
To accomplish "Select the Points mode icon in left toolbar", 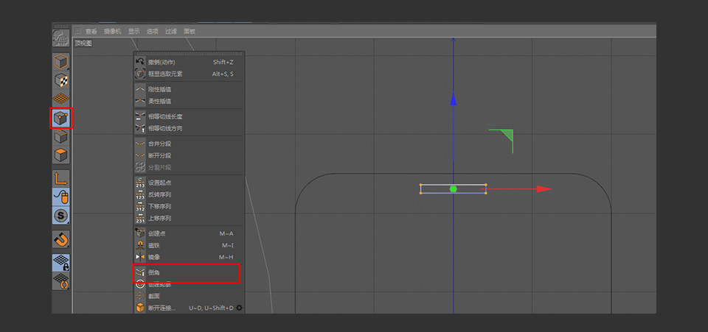I will tap(61, 118).
